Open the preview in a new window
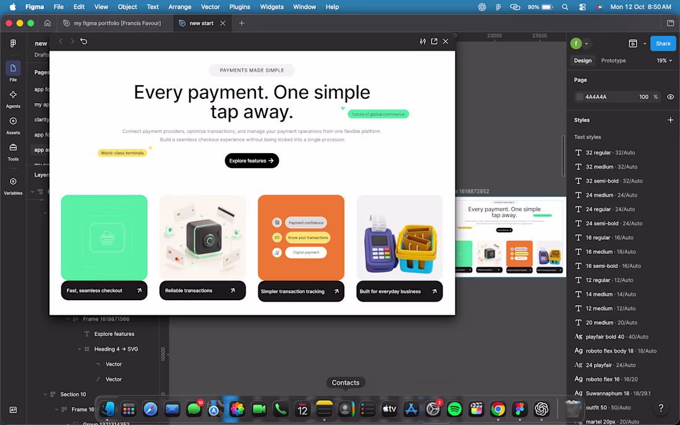The width and height of the screenshot is (680, 425). pyautogui.click(x=434, y=41)
